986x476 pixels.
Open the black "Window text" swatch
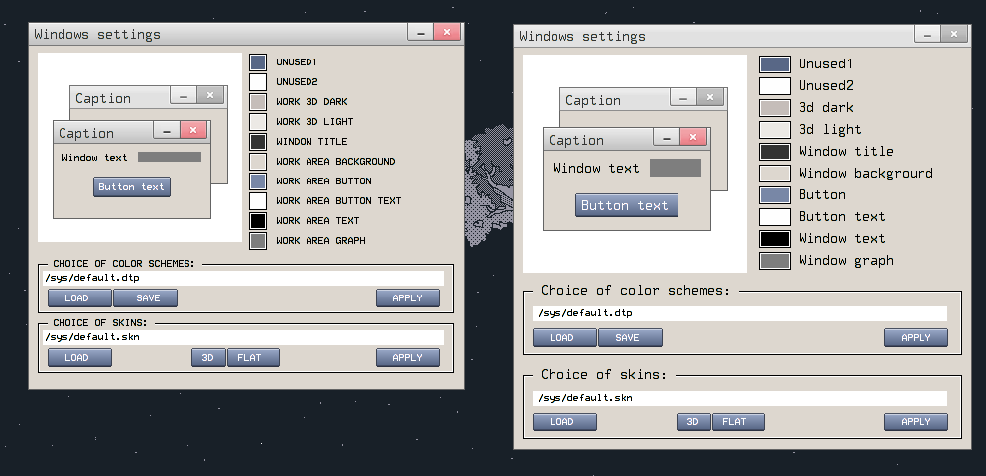pos(774,239)
